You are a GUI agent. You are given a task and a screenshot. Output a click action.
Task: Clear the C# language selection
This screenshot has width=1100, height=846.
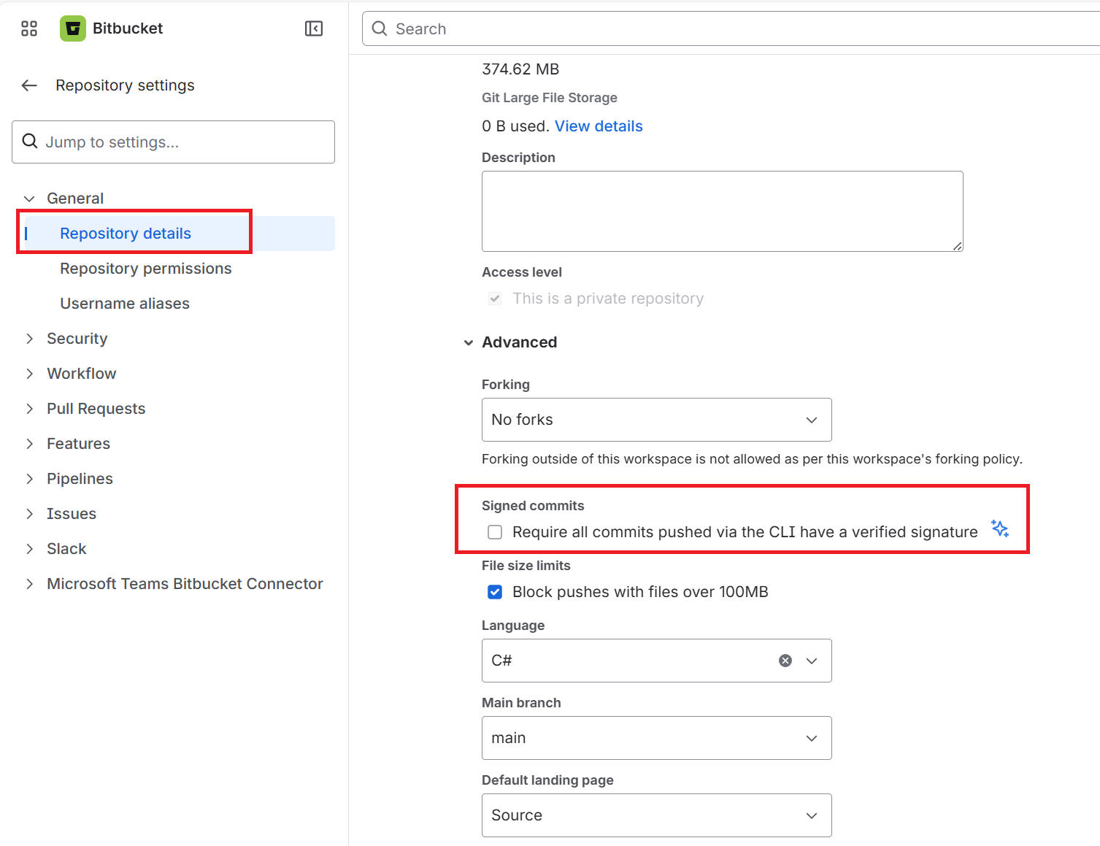(785, 661)
